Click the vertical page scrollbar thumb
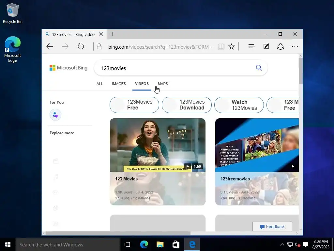The width and height of the screenshot is (334, 251). (300, 71)
